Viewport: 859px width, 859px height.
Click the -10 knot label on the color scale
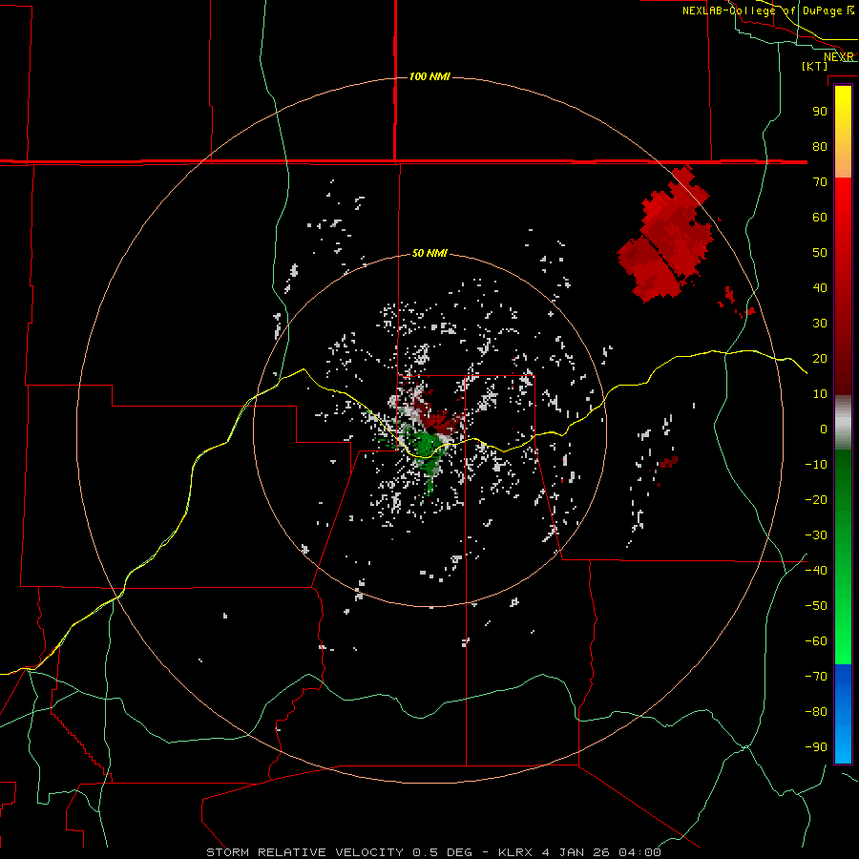(816, 465)
